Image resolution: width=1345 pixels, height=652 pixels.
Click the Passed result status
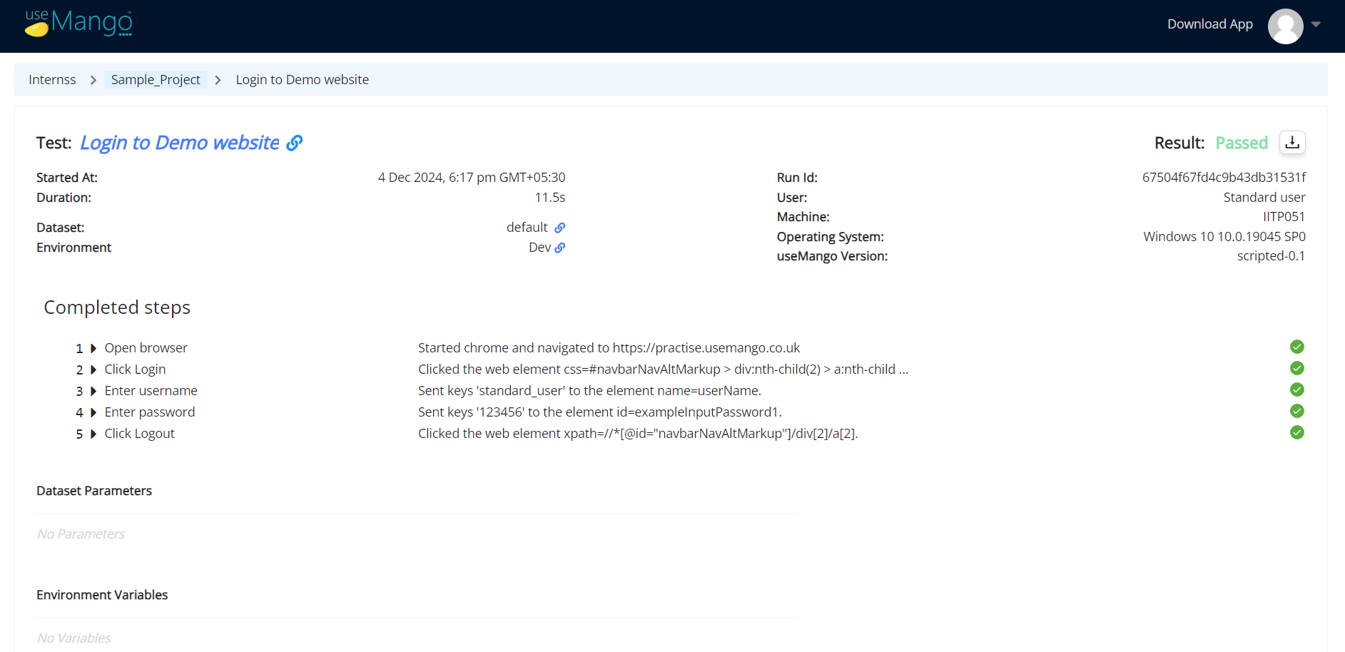click(x=1241, y=143)
